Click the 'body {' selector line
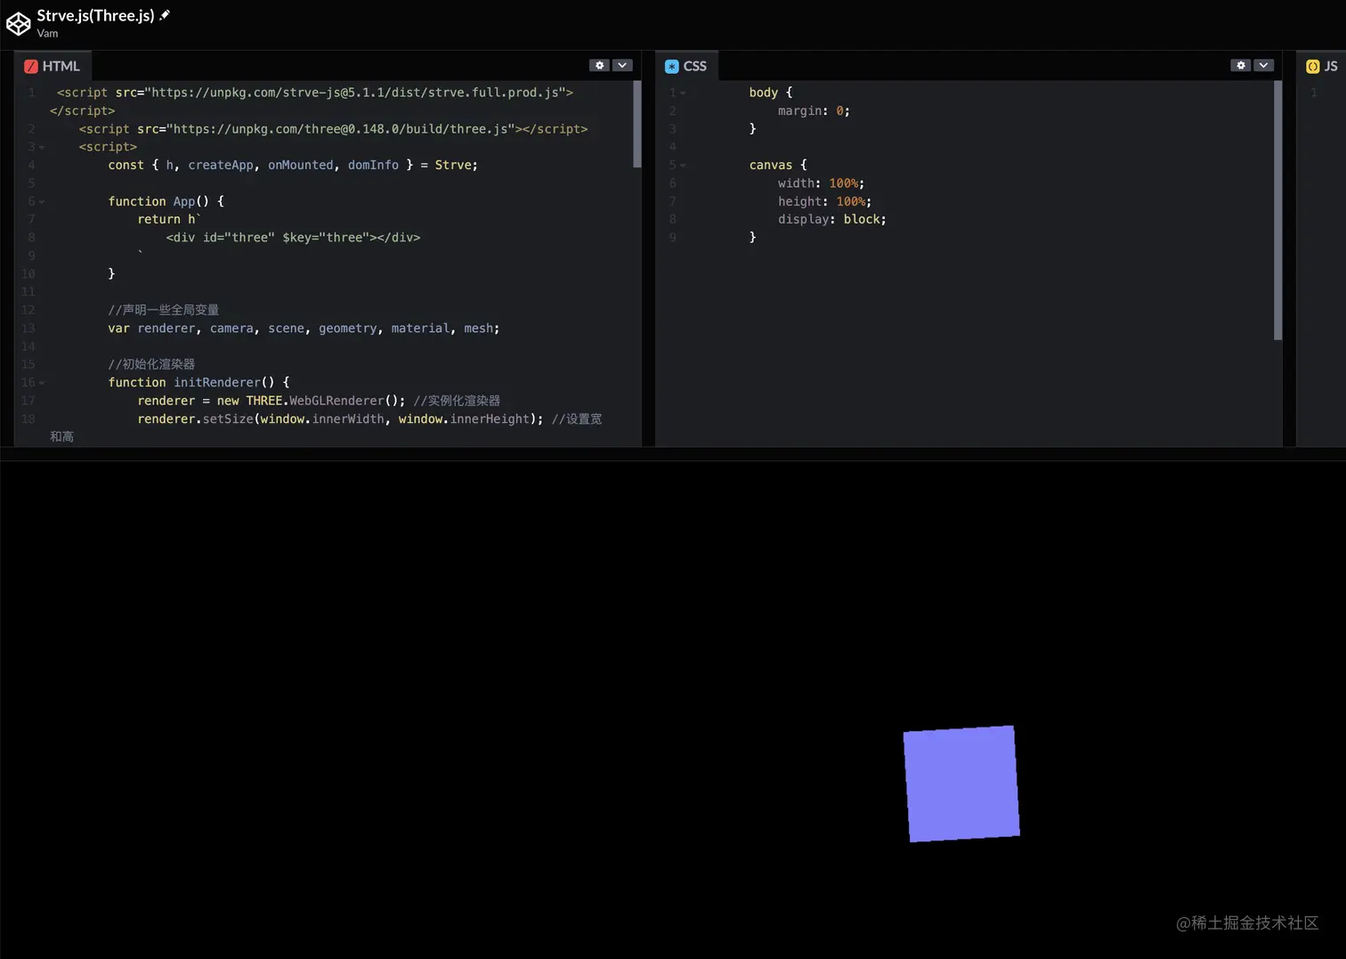This screenshot has height=959, width=1346. [770, 93]
